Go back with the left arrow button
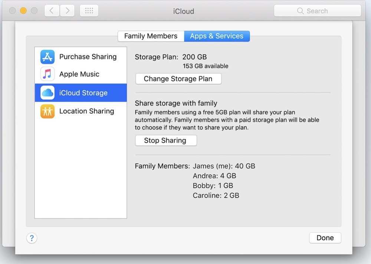The height and width of the screenshot is (264, 371). point(52,11)
